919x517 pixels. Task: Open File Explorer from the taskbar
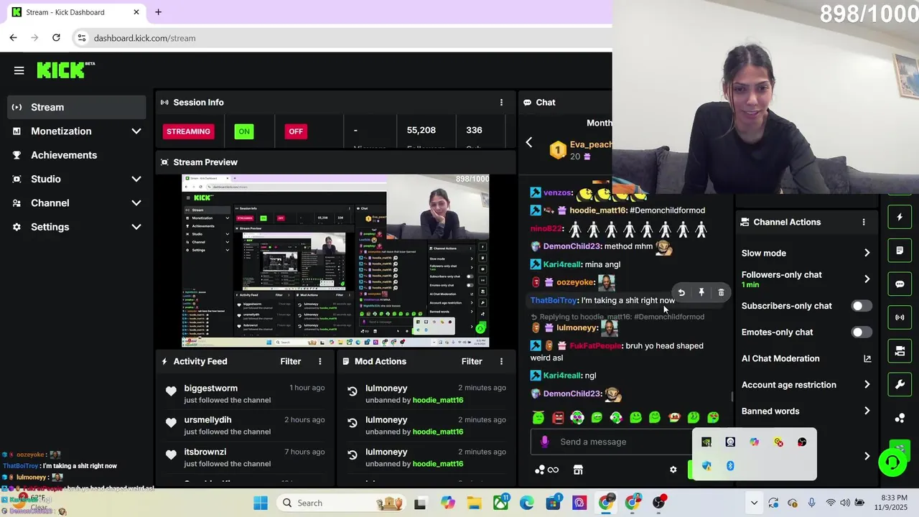point(474,503)
